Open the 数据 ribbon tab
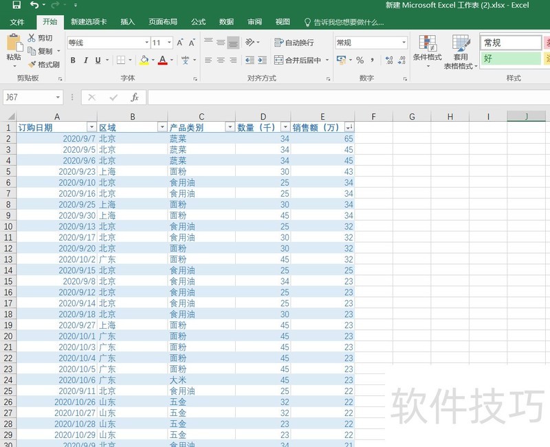 coord(226,22)
